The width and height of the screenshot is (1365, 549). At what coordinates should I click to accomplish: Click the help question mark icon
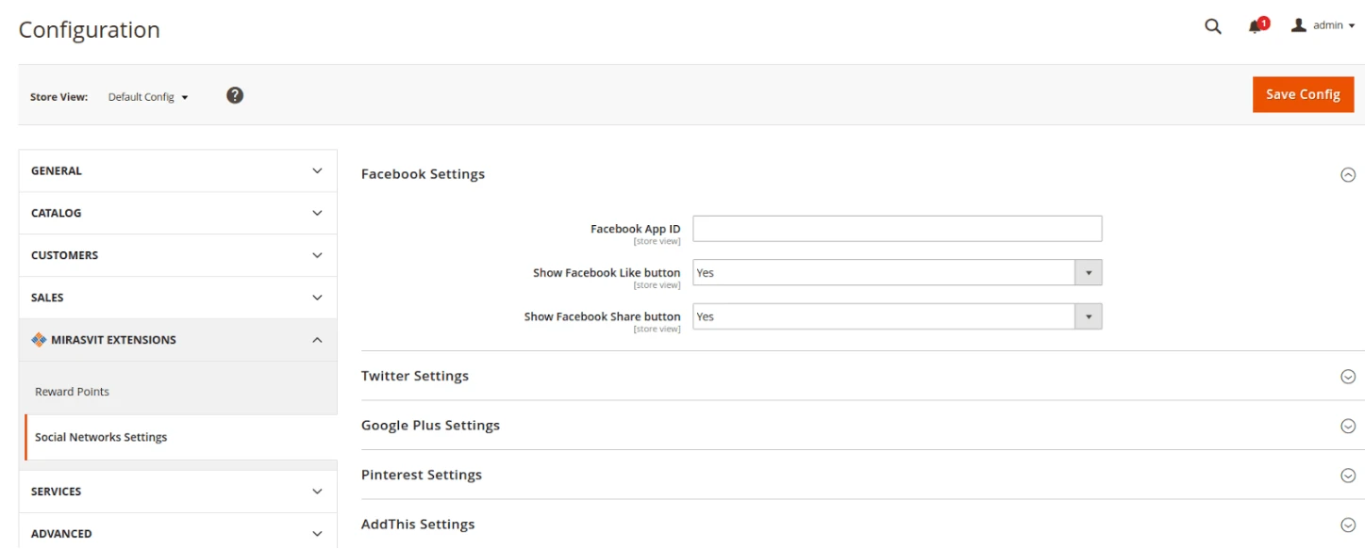point(235,95)
